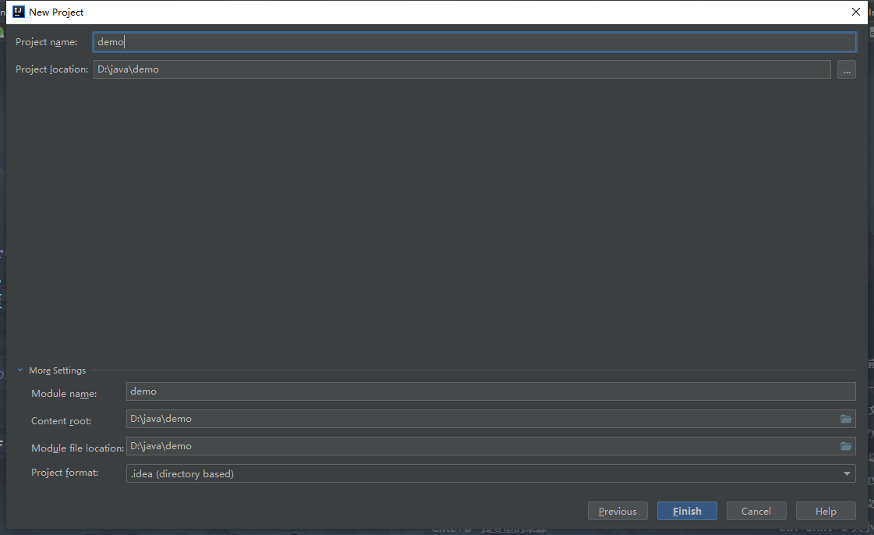Cancel the New Project dialog
This screenshot has width=874, height=535.
(x=755, y=511)
